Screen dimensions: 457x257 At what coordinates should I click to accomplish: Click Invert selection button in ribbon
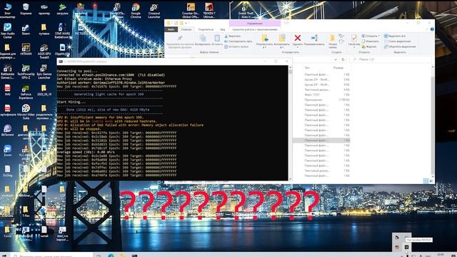tap(400, 46)
